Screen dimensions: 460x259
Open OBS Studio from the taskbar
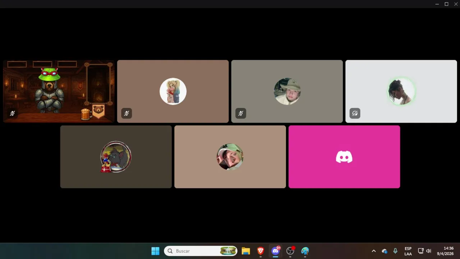[x=290, y=251]
